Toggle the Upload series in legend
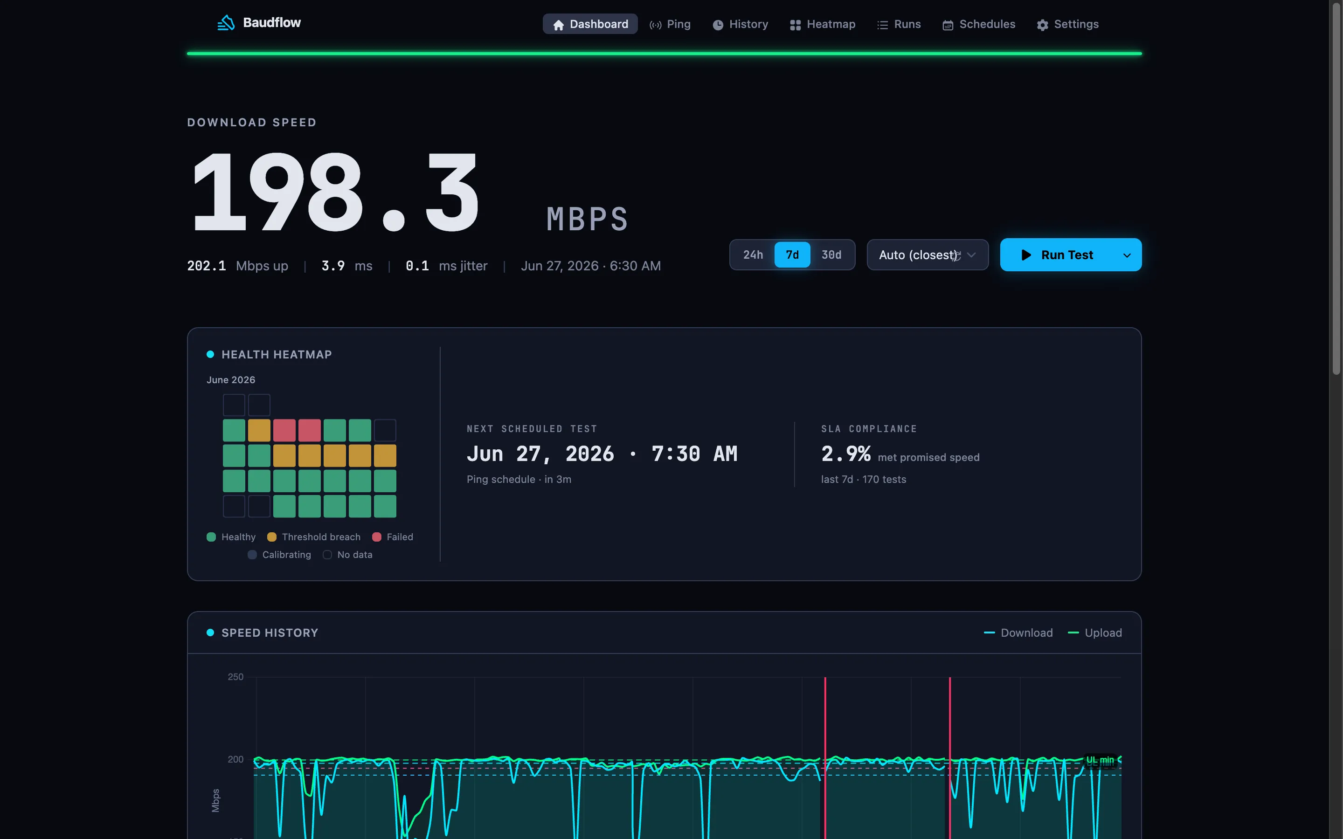This screenshot has width=1343, height=839. point(1094,633)
